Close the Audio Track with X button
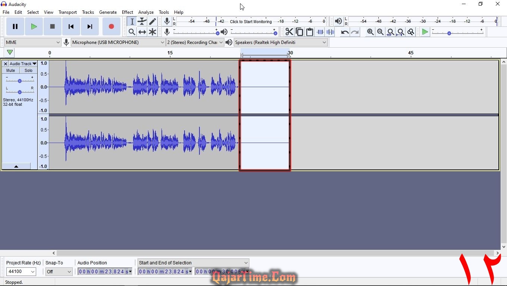507x286 pixels. point(6,64)
